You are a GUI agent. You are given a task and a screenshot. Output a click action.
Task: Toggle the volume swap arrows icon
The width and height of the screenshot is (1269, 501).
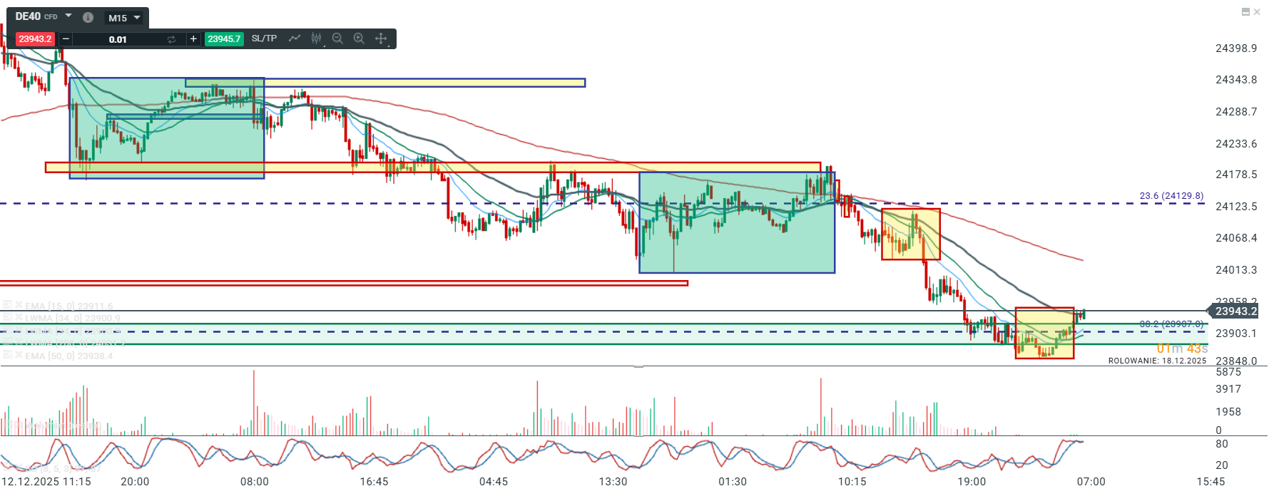171,39
